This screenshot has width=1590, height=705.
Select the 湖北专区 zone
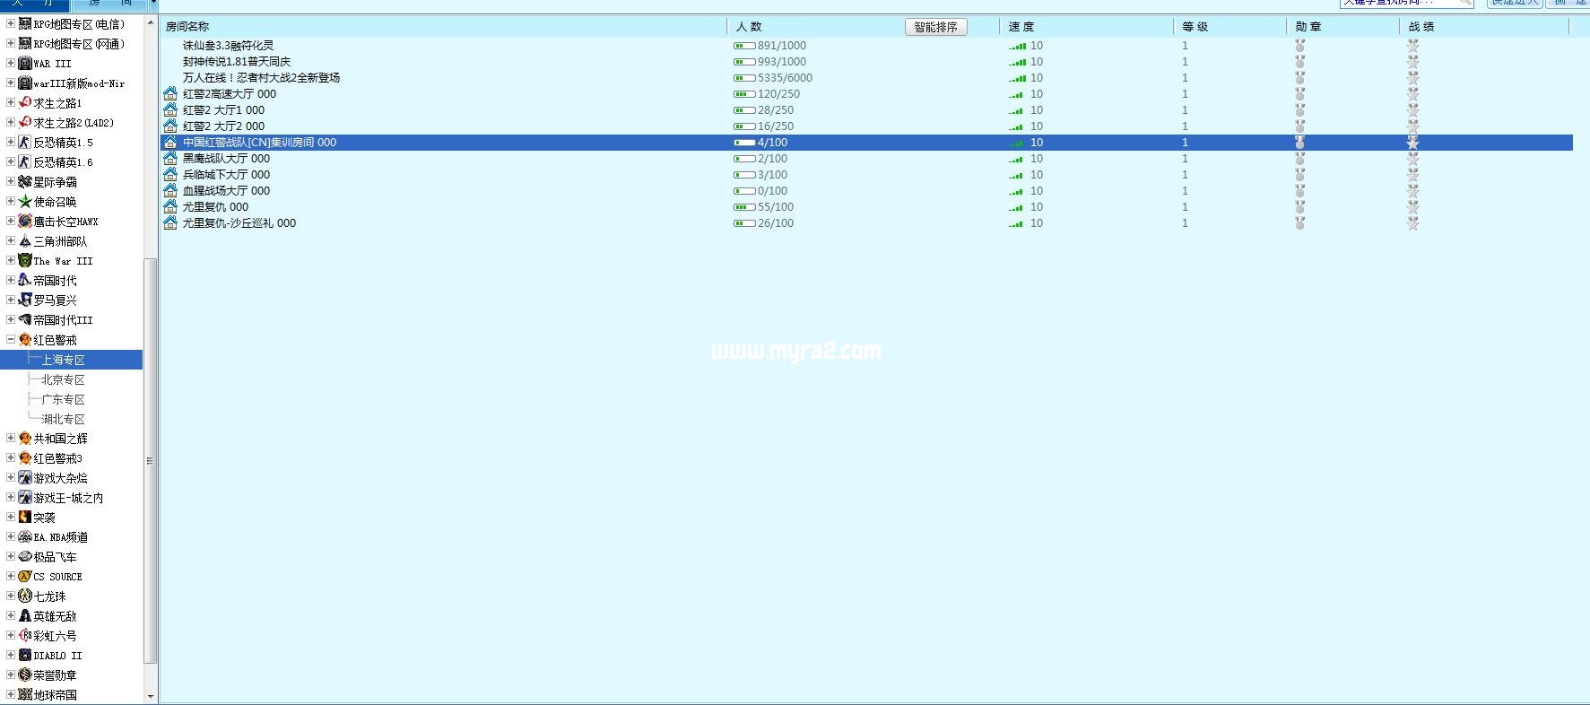[x=63, y=419]
